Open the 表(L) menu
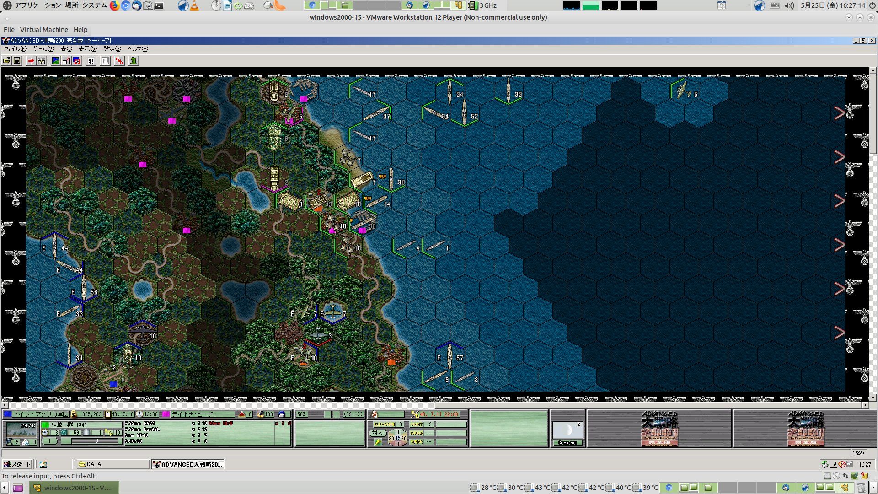878x494 pixels. 66,49
